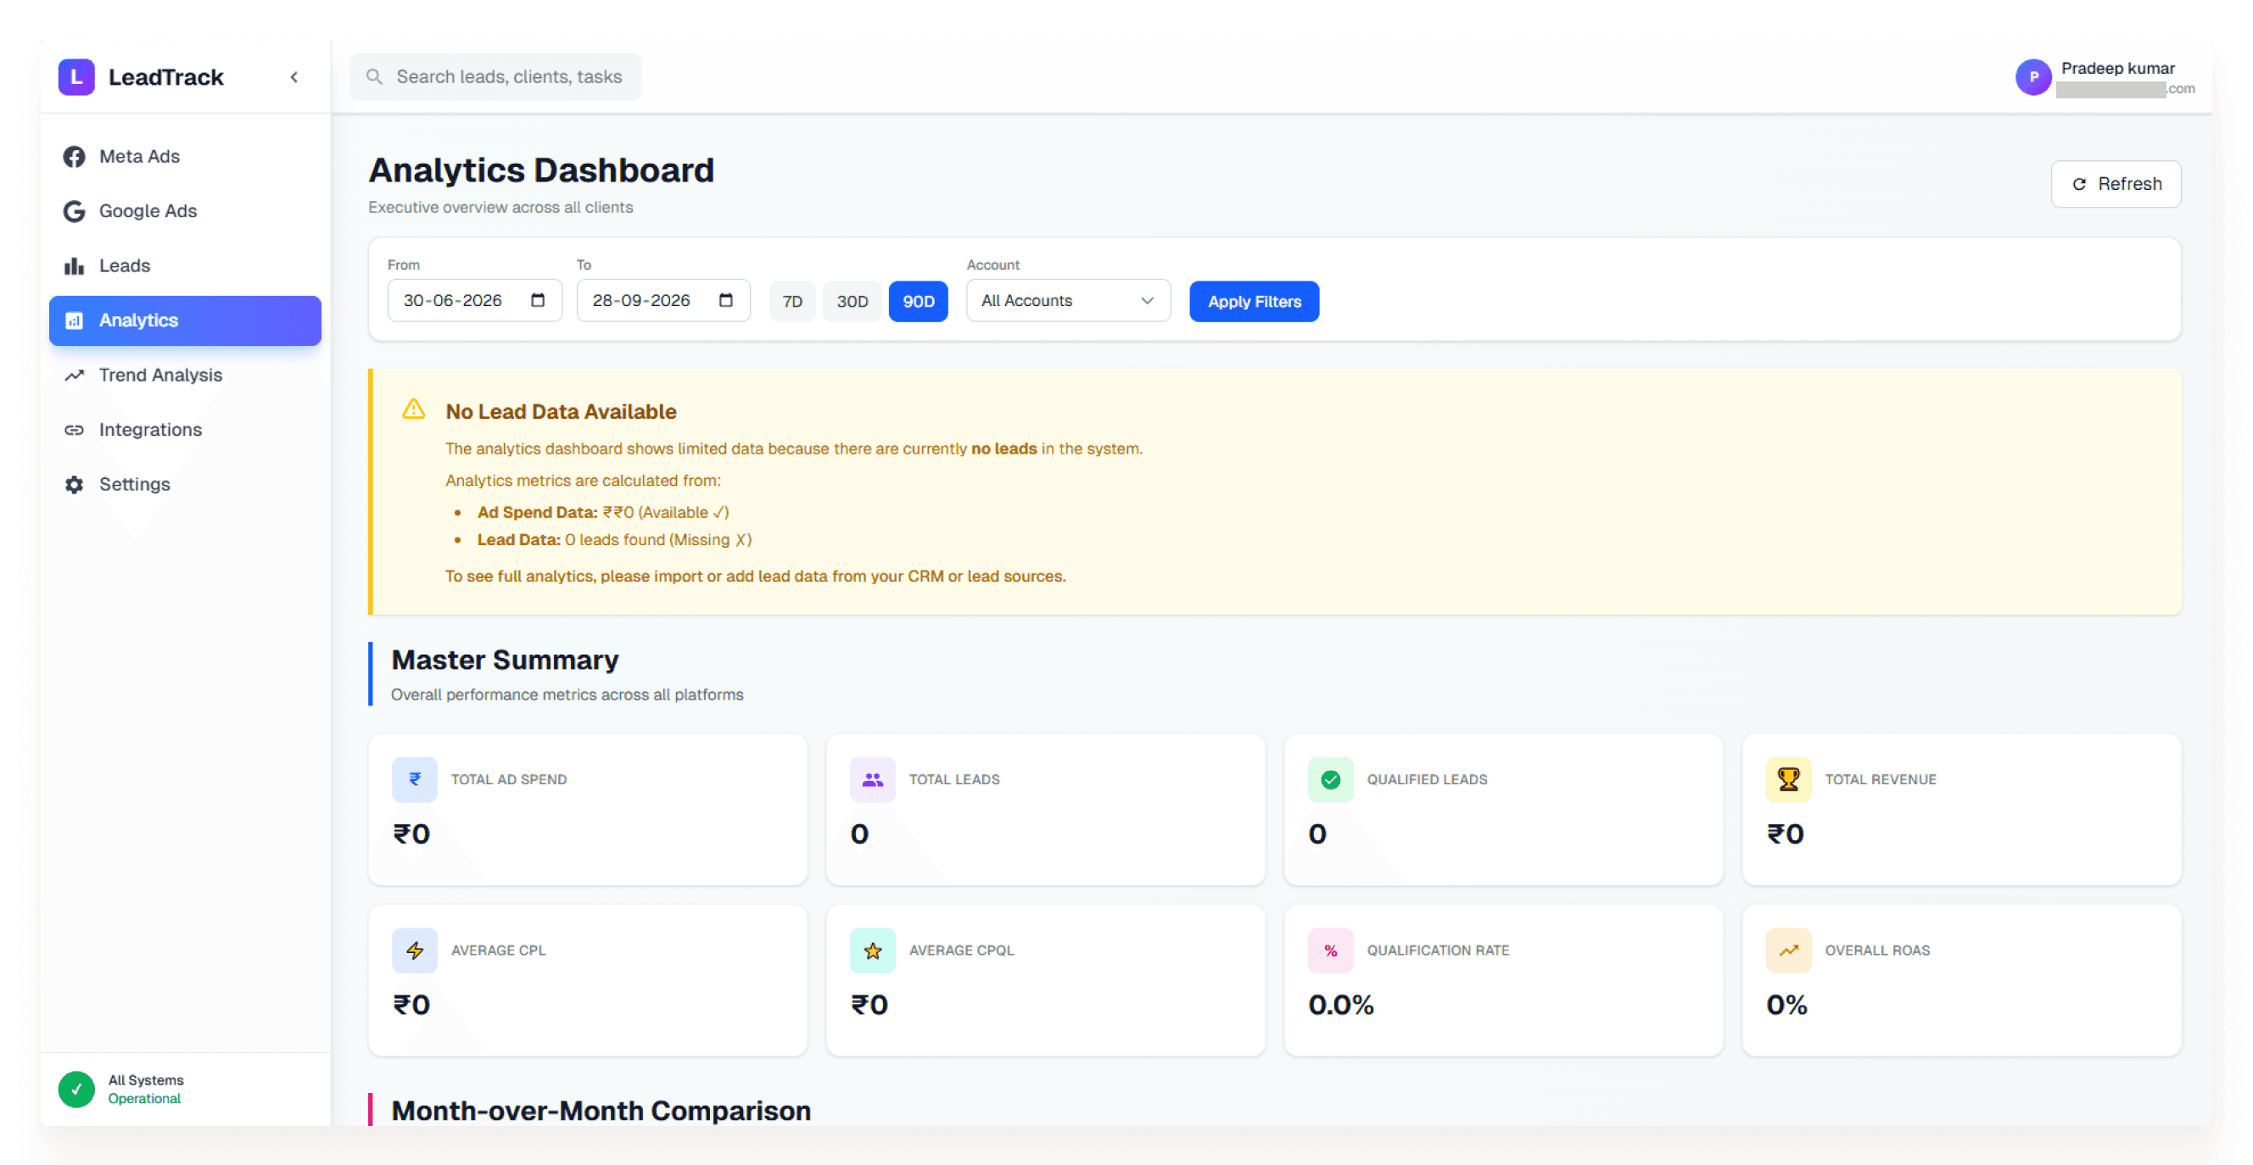Open the Pradeep kumar profile name
This screenshot has width=2253, height=1165.
click(2116, 68)
